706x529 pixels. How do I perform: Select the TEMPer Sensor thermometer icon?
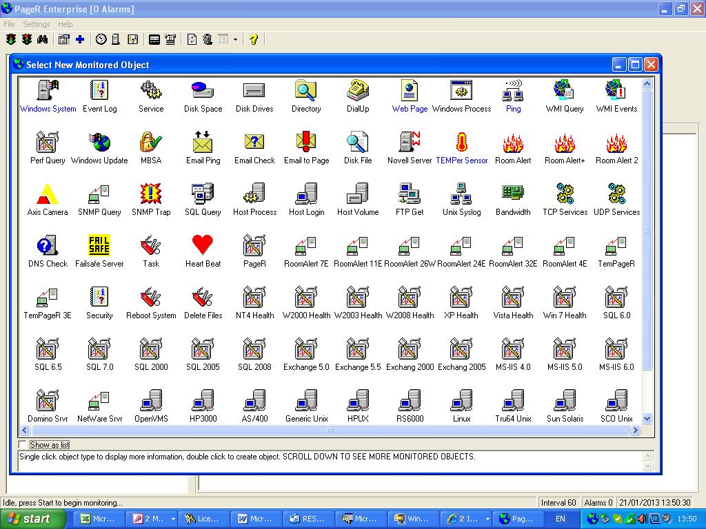[461, 142]
